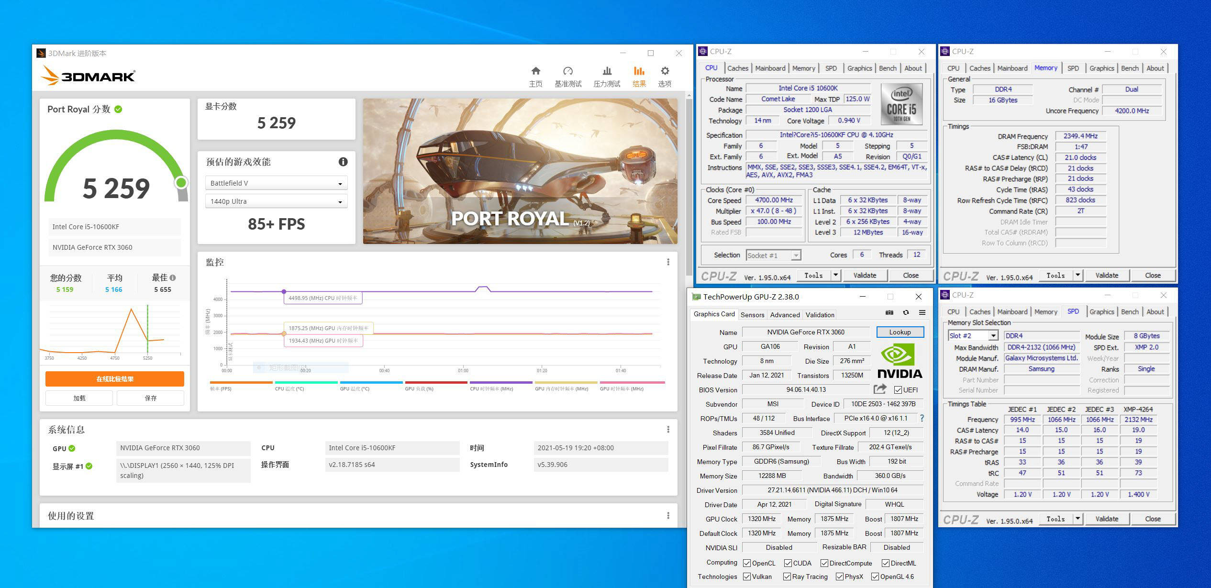This screenshot has width=1211, height=588.
Task: Click the GPU-Z title bar app icon
Action: coord(696,297)
